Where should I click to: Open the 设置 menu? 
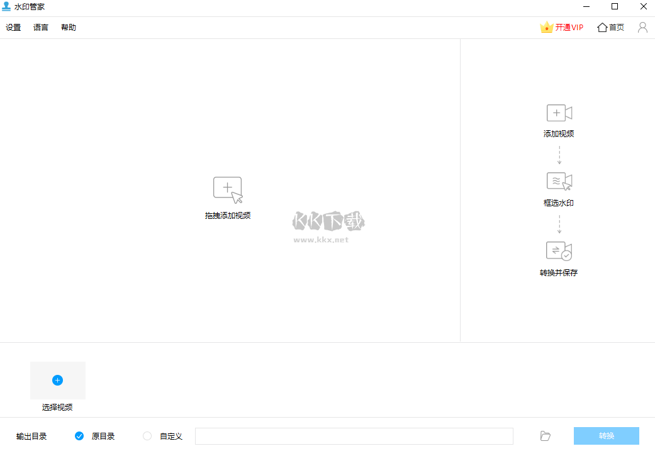coord(13,28)
